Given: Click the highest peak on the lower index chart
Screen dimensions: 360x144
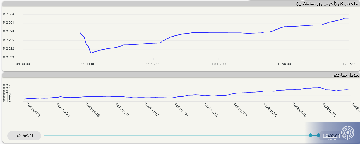Looking at the screenshot, I should click(320, 87).
